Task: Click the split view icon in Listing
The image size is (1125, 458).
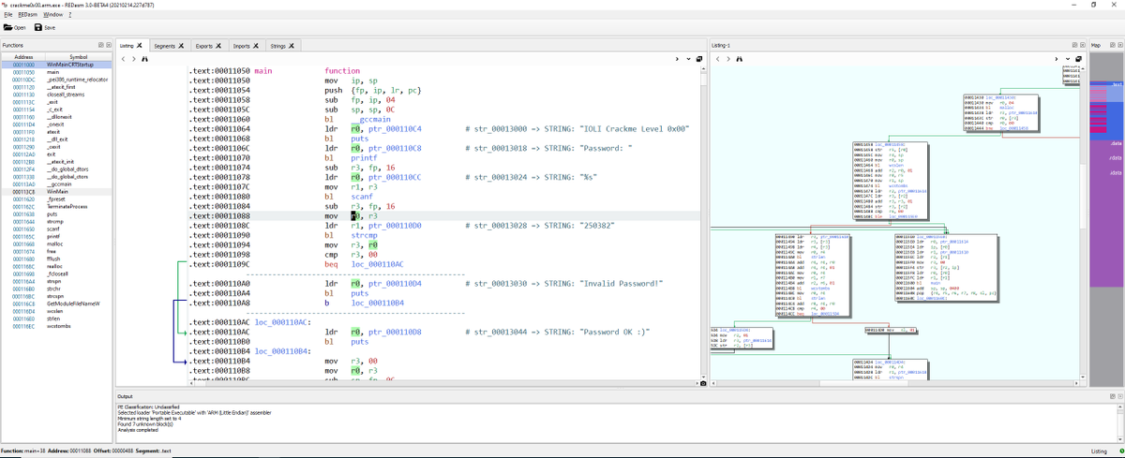Action: 699,59
